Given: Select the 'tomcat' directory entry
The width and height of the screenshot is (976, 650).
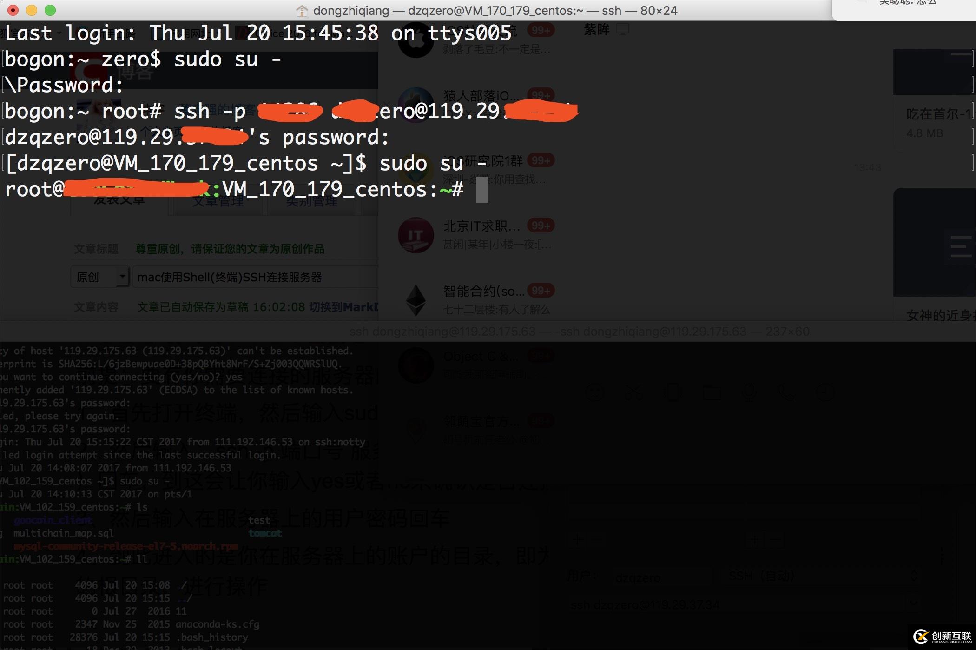Looking at the screenshot, I should pos(263,533).
